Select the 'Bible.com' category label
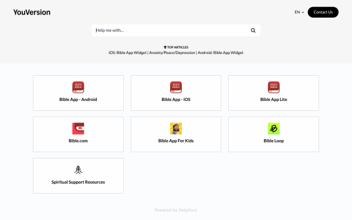The image size is (352, 220). (78, 141)
